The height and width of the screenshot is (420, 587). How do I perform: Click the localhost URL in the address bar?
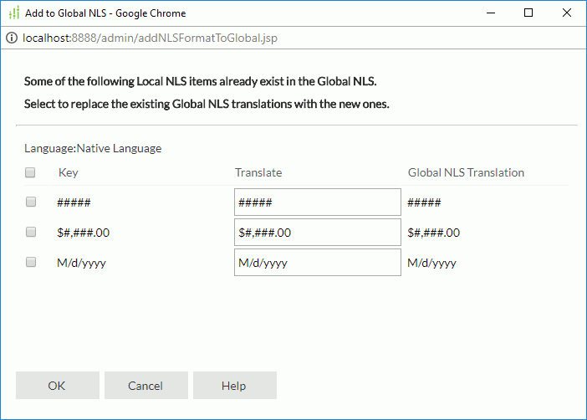pos(150,38)
